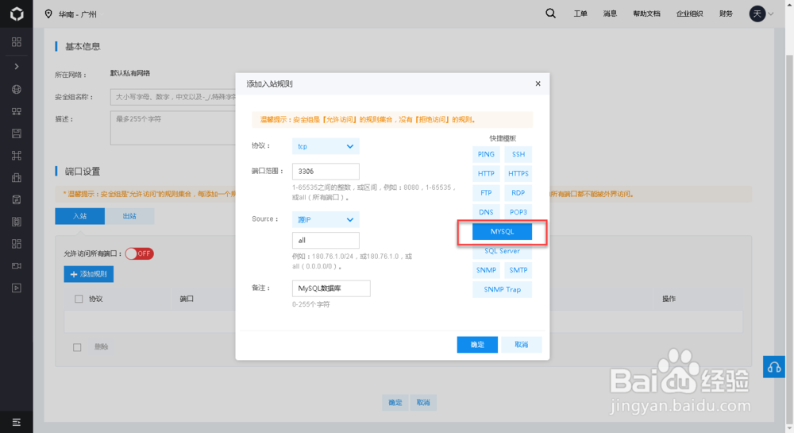Image resolution: width=794 pixels, height=433 pixels.
Task: Toggle the 允许访问所有端口 OFF switch
Action: tap(139, 253)
